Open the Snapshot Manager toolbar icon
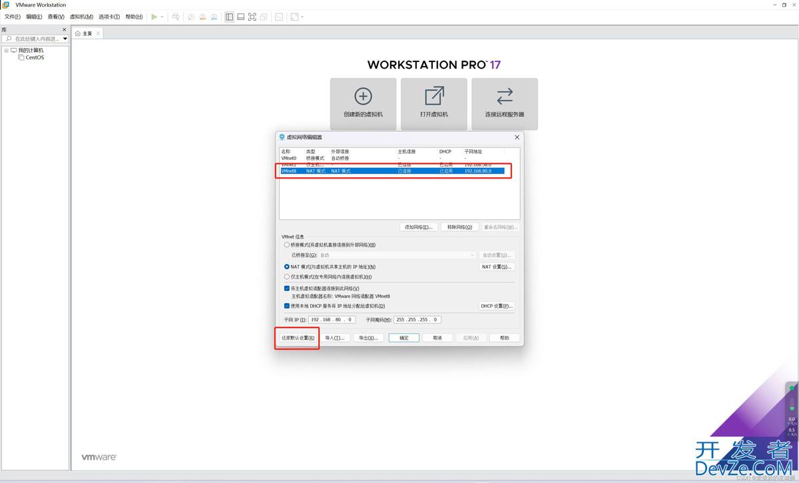Image resolution: width=799 pixels, height=483 pixels. 214,17
